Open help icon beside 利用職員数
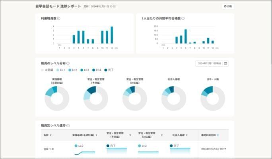The image size is (272, 159). [x=59, y=18]
